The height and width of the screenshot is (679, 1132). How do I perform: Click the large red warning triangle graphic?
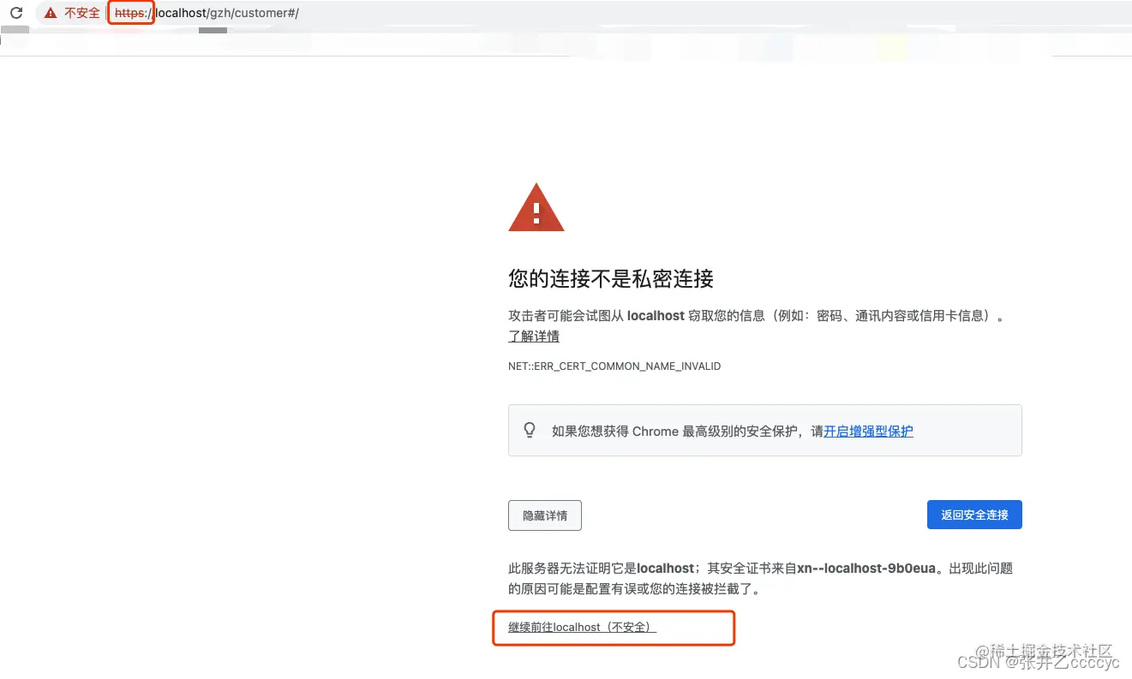tap(536, 208)
